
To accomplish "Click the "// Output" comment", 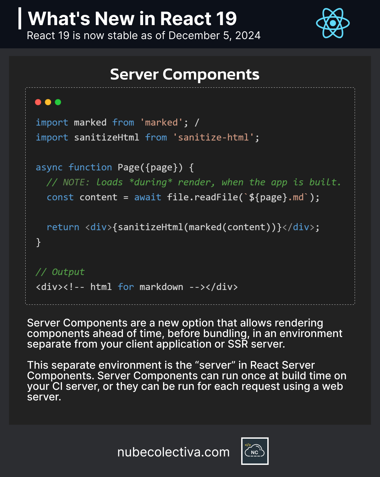I will [60, 272].
